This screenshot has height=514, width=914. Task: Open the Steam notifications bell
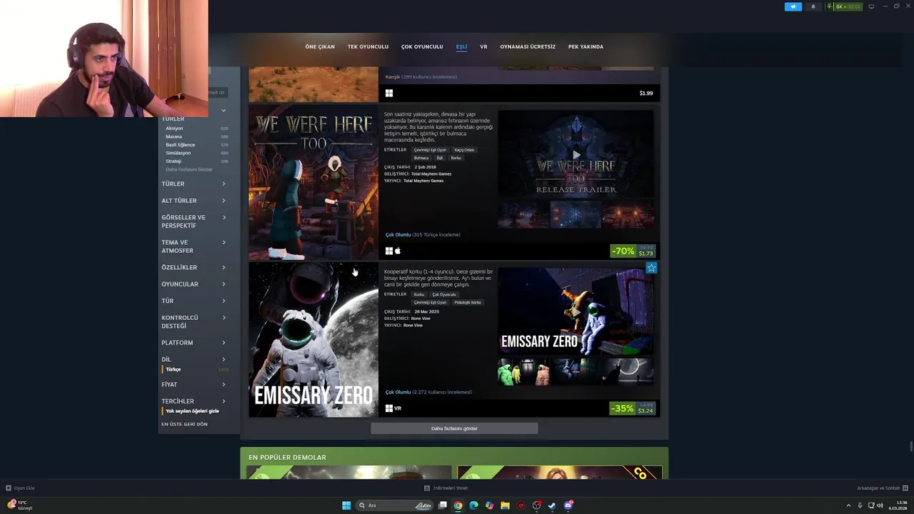point(813,6)
